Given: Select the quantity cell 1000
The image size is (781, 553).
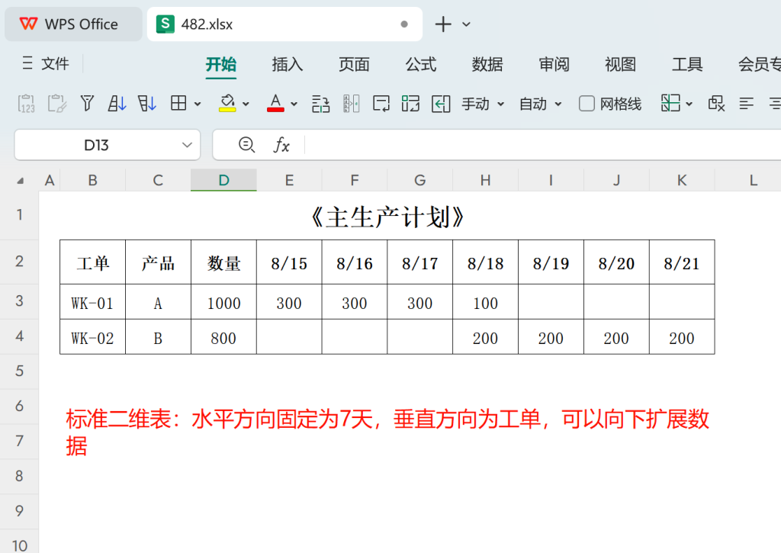Looking at the screenshot, I should click(223, 302).
